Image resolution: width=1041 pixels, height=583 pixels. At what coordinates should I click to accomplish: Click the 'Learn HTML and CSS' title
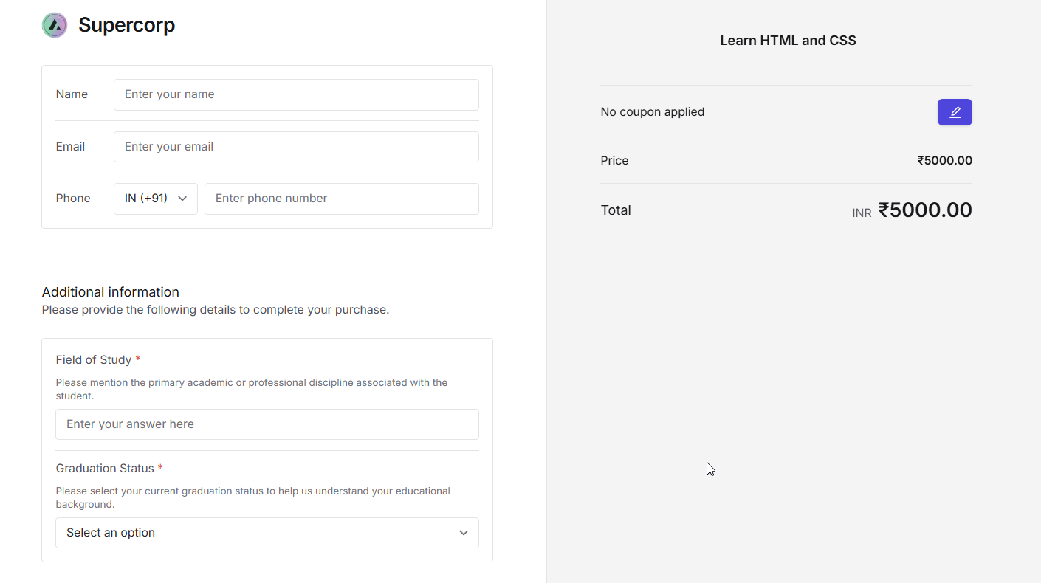[788, 41]
